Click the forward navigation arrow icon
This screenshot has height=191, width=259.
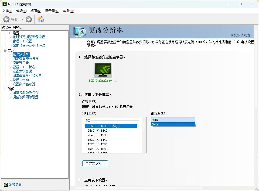(x=28, y=19)
